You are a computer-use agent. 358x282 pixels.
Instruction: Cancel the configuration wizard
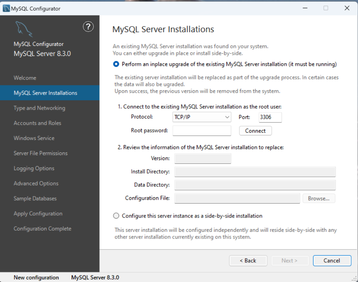tap(332, 260)
